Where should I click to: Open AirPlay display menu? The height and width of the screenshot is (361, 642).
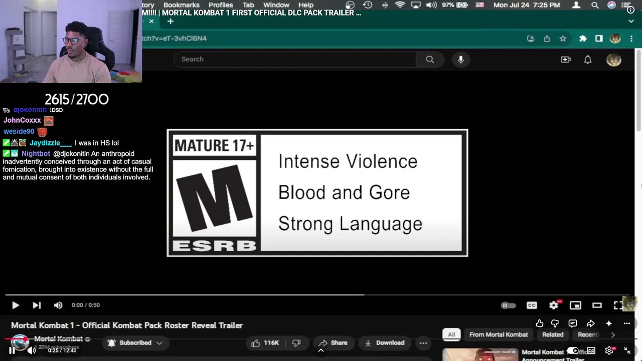click(416, 5)
